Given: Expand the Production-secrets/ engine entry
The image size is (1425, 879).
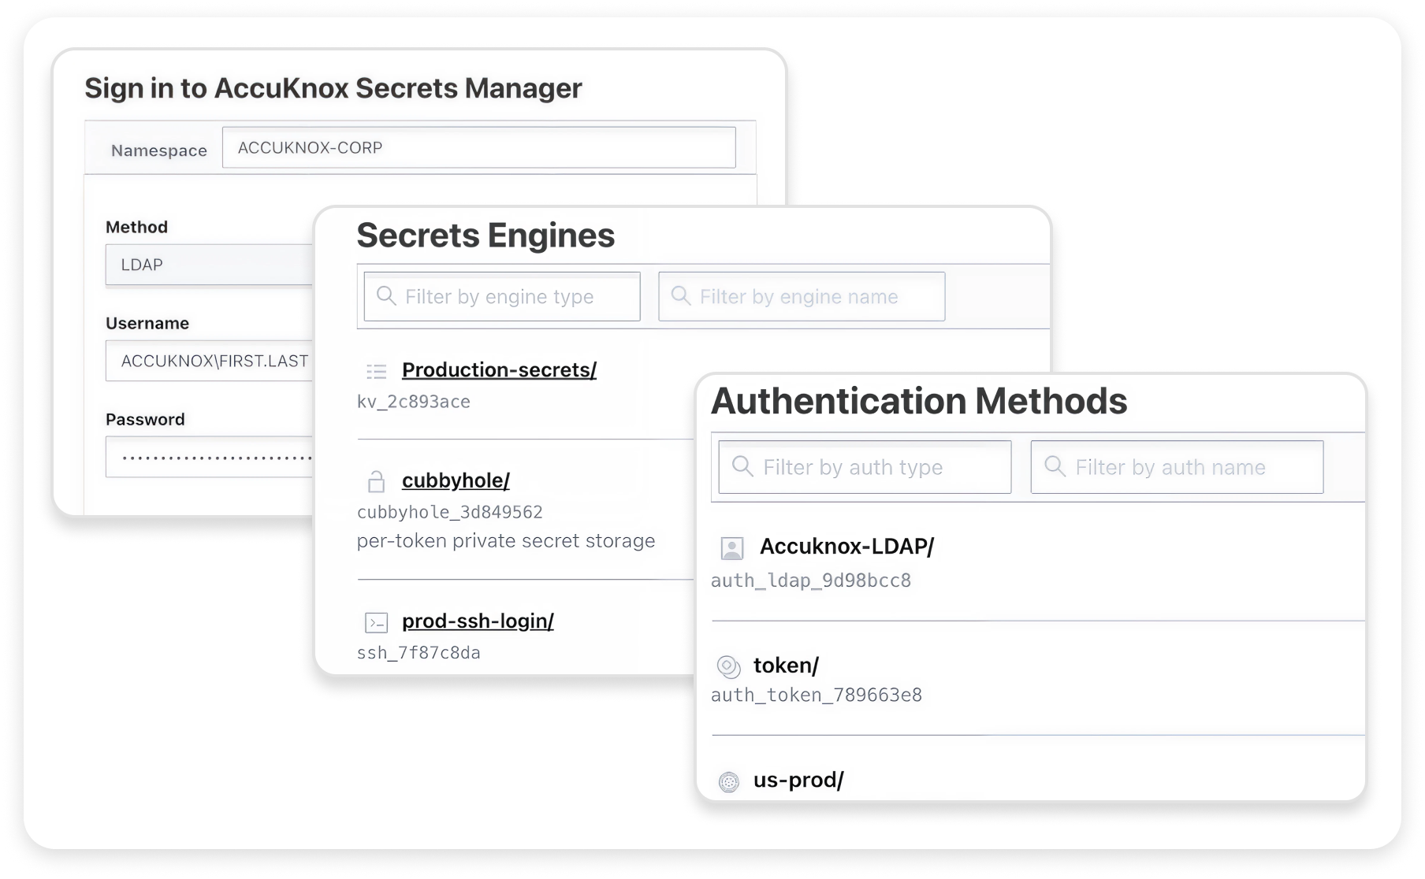Looking at the screenshot, I should pos(499,370).
